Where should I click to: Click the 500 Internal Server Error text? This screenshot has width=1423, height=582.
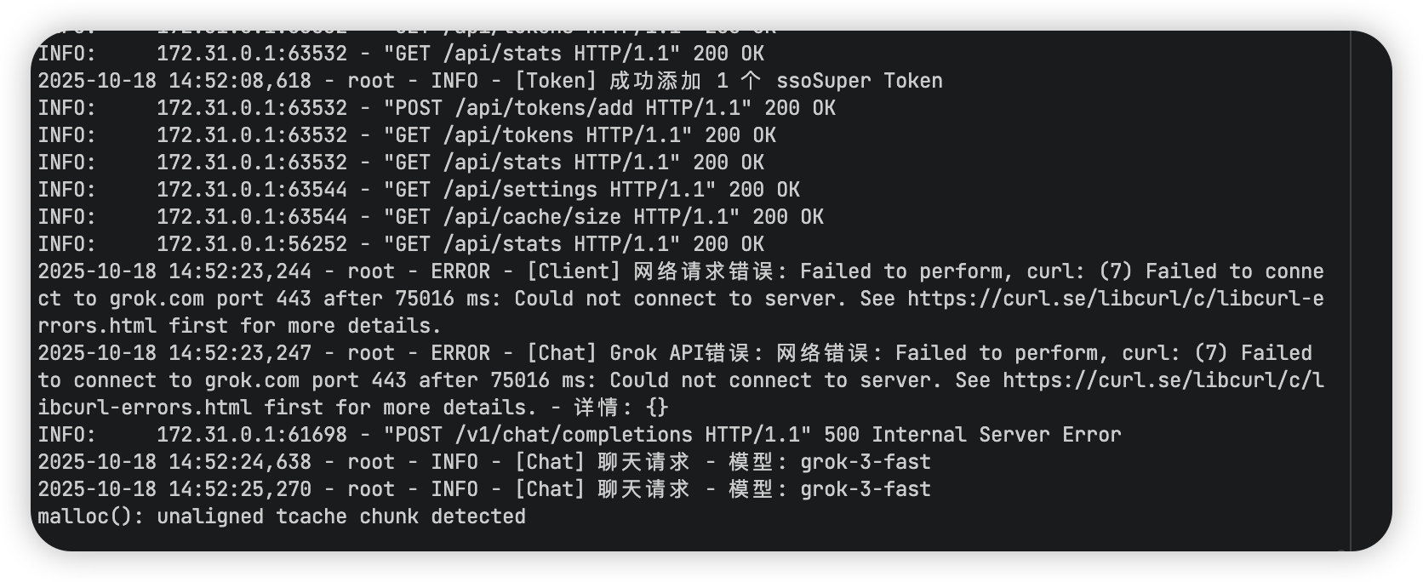click(973, 435)
